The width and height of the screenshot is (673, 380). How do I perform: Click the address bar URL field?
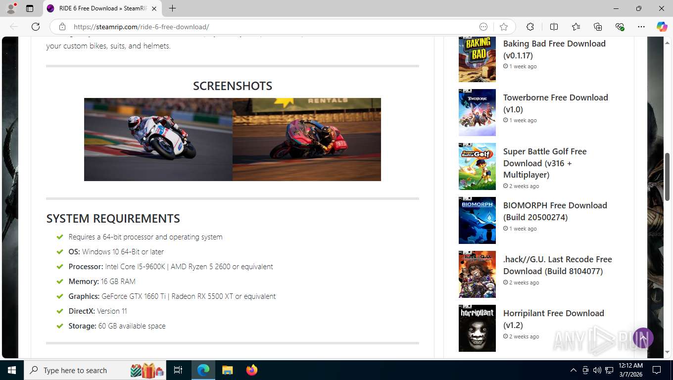[x=272, y=27]
